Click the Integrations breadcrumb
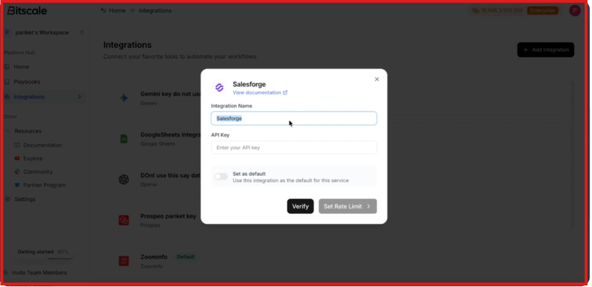This screenshot has height=287, width=592. [155, 11]
